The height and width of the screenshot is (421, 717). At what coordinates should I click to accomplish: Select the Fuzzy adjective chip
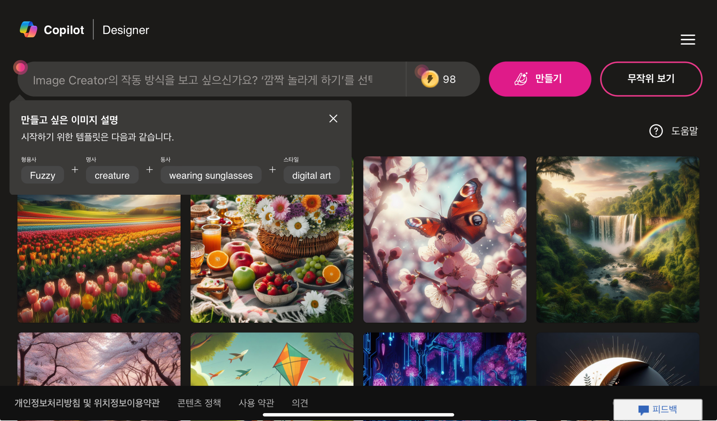(x=43, y=175)
